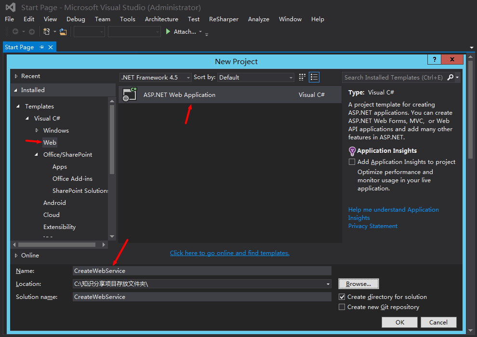Expand the Online section
This screenshot has height=337, width=477.
click(x=16, y=256)
